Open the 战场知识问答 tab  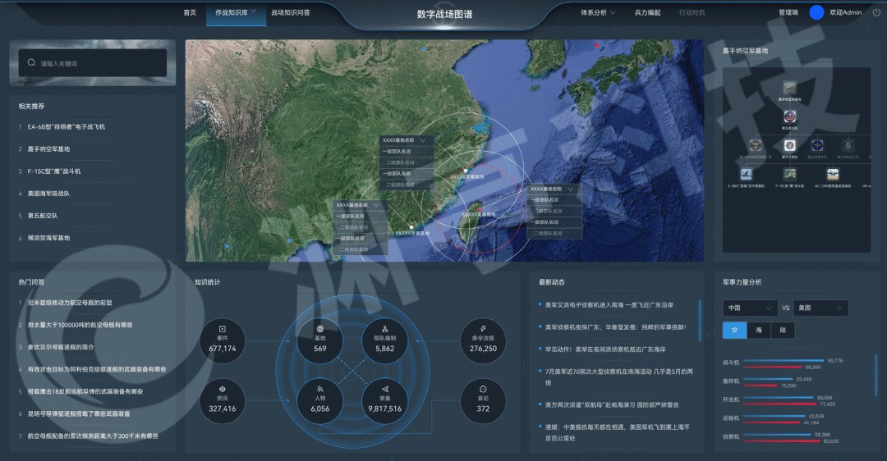pyautogui.click(x=291, y=12)
